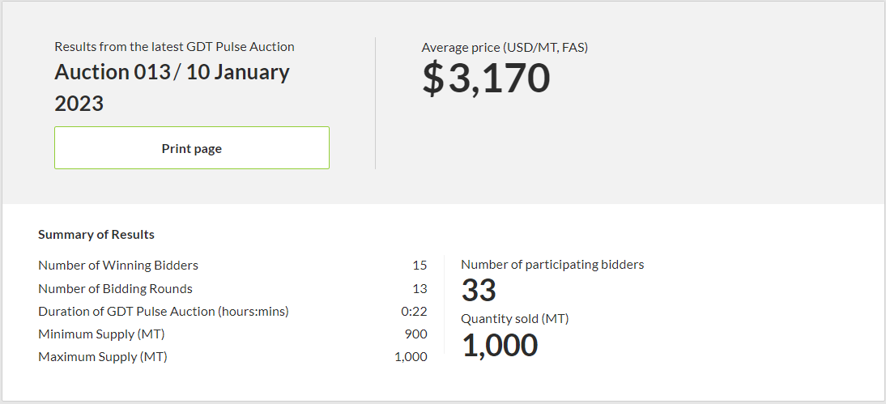Click the large participating bidders number 33
Viewport: 886px width, 404px height.
[x=479, y=290]
